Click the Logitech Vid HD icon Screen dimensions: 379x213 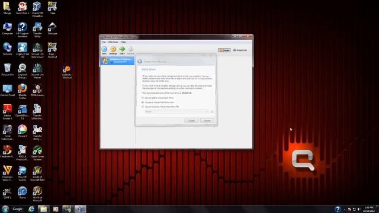(23, 50)
